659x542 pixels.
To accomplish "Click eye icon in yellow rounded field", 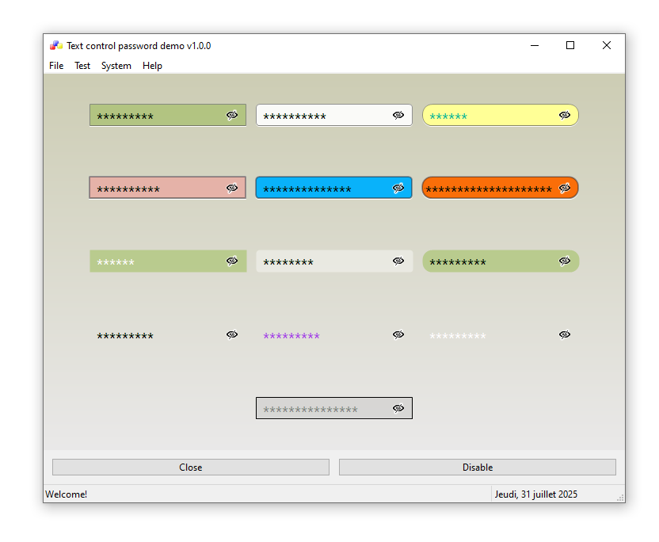I will pyautogui.click(x=565, y=115).
